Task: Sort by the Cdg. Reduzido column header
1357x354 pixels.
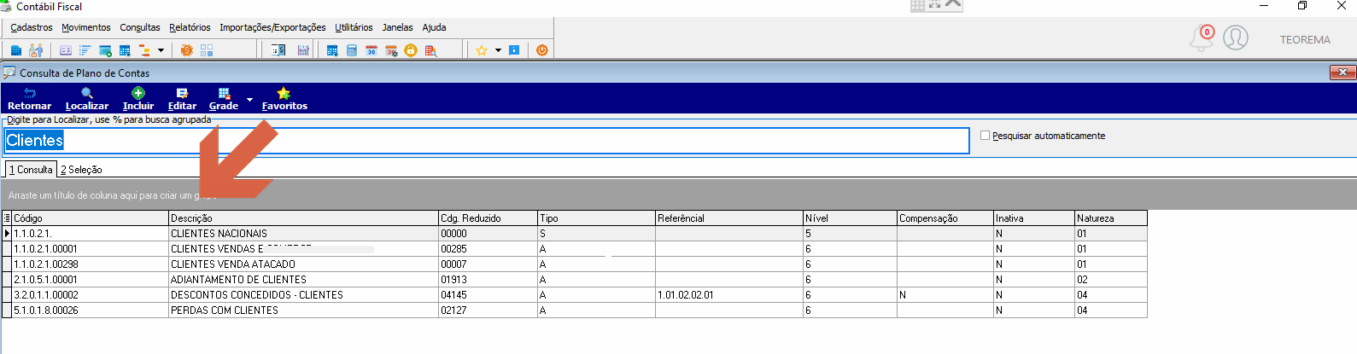Action: click(x=488, y=218)
